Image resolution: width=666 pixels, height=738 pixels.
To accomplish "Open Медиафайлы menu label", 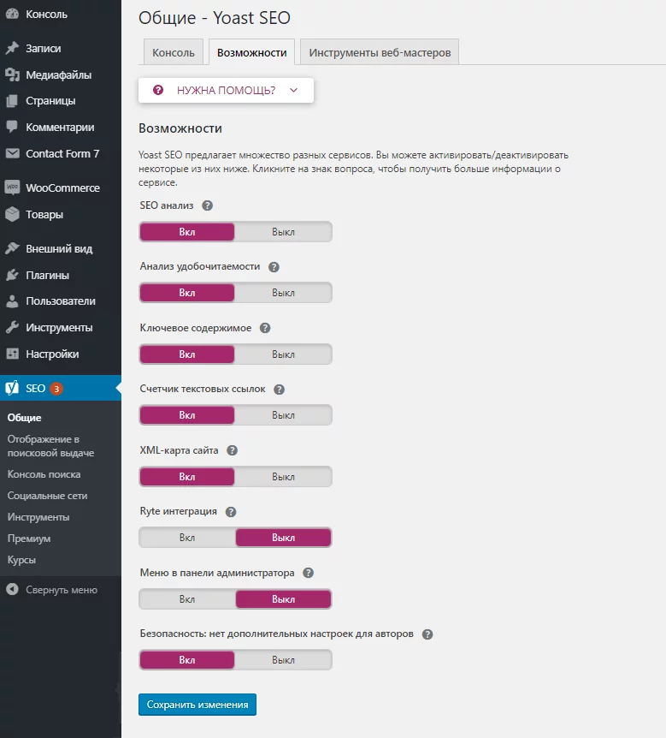I will tap(58, 74).
